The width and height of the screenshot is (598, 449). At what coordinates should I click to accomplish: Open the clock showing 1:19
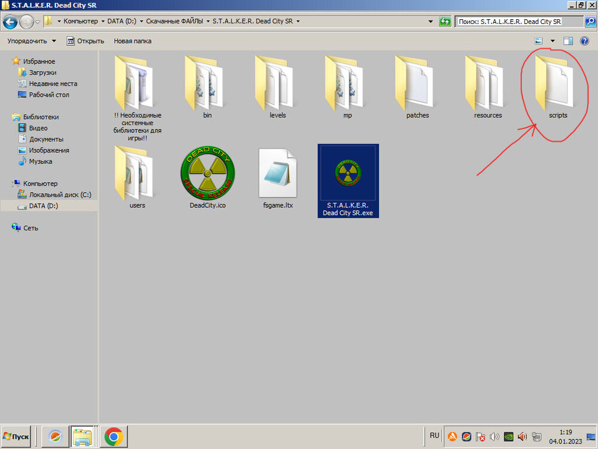[566, 432]
